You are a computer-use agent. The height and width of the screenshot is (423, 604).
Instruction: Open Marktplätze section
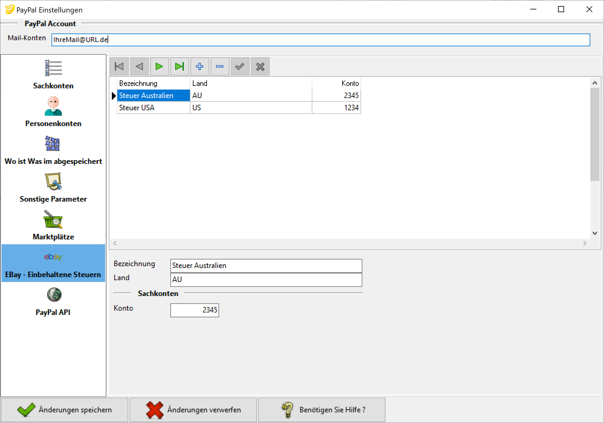(53, 225)
